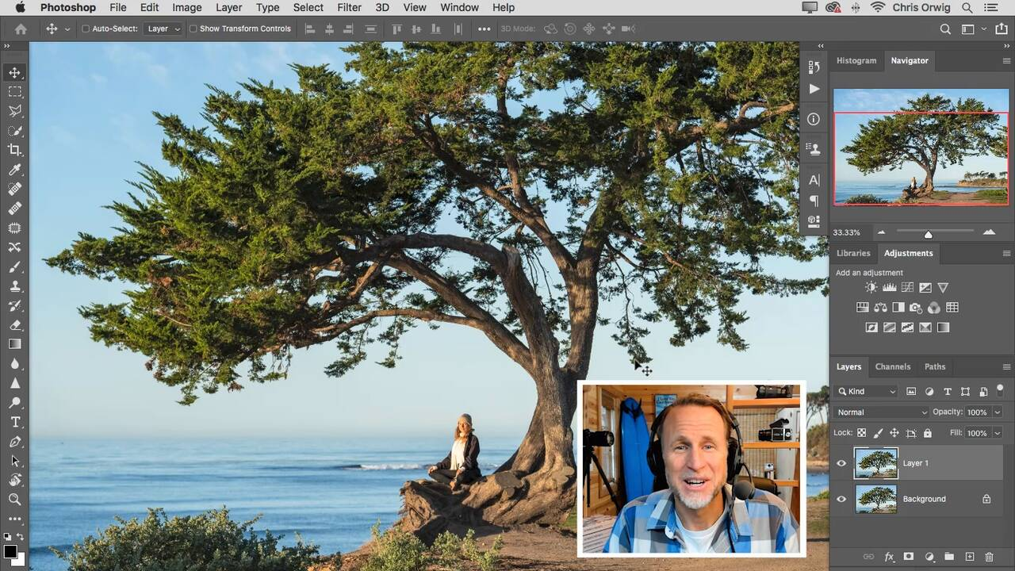Create a new group folder icon
Image resolution: width=1015 pixels, height=571 pixels.
click(x=948, y=557)
